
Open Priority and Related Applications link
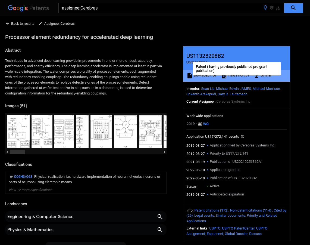[x=232, y=218]
